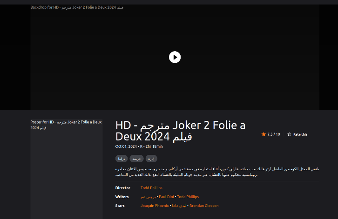Viewport: 338px width, 219px height.
Task: Open writer Paul Dini's page
Action: tap(166, 197)
